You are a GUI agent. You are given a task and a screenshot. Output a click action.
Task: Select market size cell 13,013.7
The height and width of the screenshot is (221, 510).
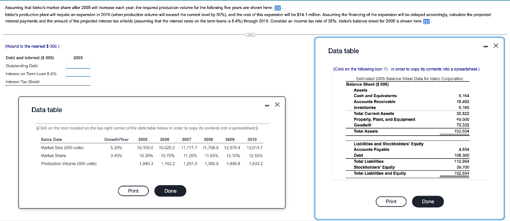pyautogui.click(x=255, y=147)
